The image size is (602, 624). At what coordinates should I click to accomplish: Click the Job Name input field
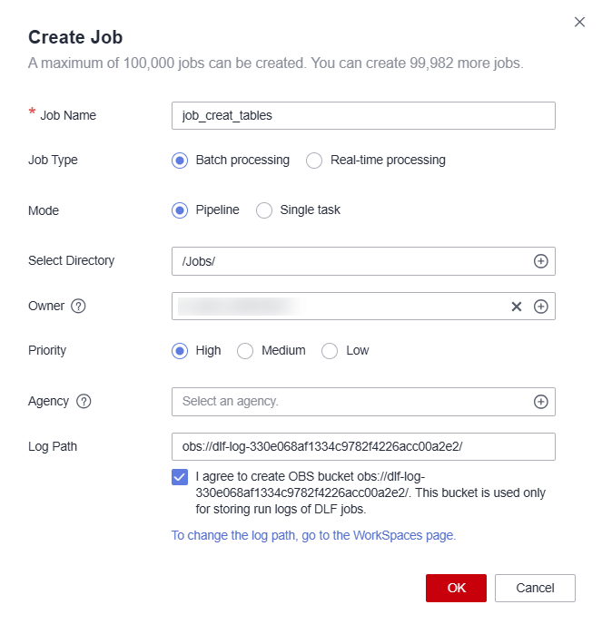point(363,116)
